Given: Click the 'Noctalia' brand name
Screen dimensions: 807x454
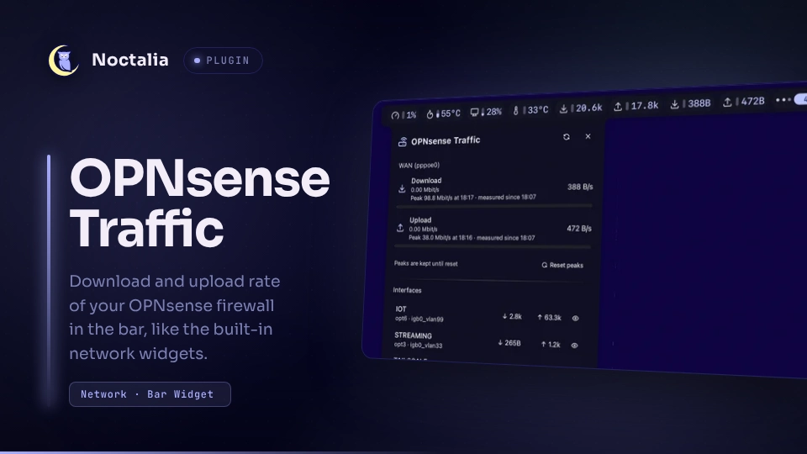Looking at the screenshot, I should pyautogui.click(x=130, y=60).
